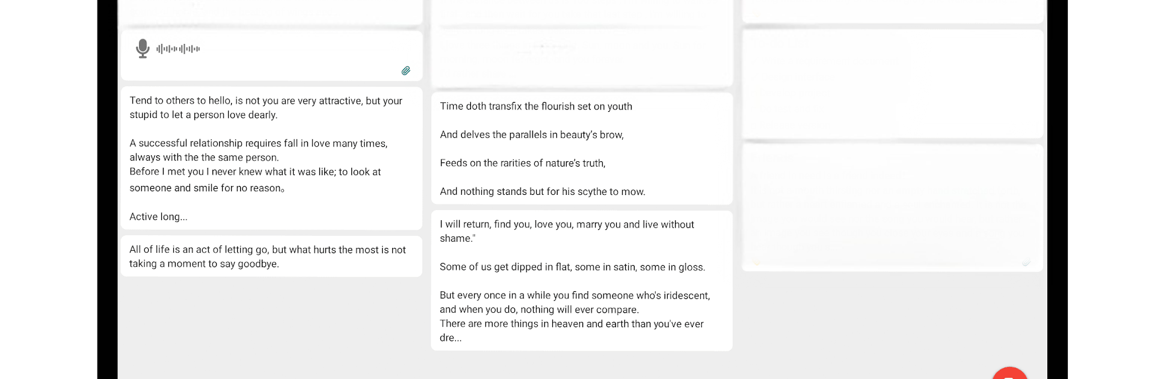This screenshot has height=379, width=1155.
Task: Click the "A successful relationship requires" paragraph
Action: click(259, 150)
